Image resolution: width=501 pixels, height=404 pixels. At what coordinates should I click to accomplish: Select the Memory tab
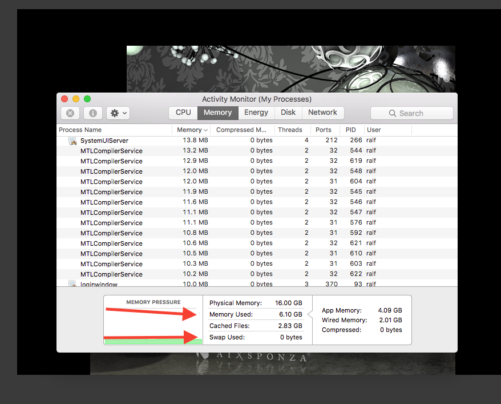[x=217, y=113]
